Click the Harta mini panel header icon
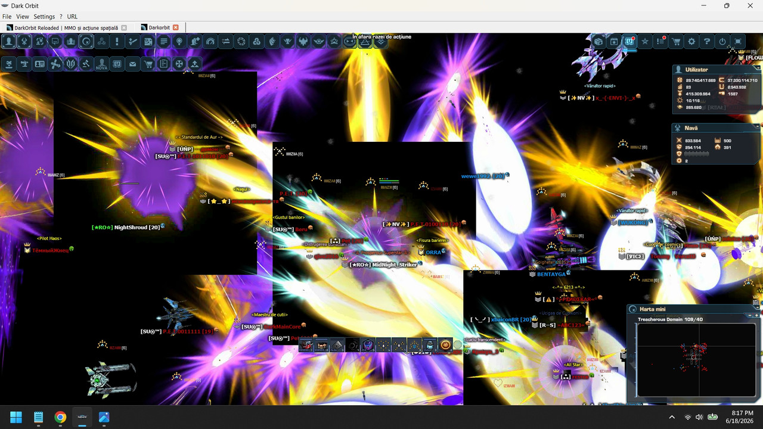 (x=633, y=309)
